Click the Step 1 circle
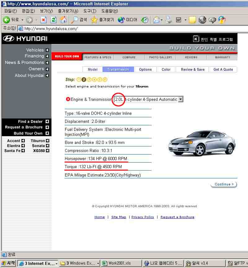The image size is (248, 268). pos(79,79)
